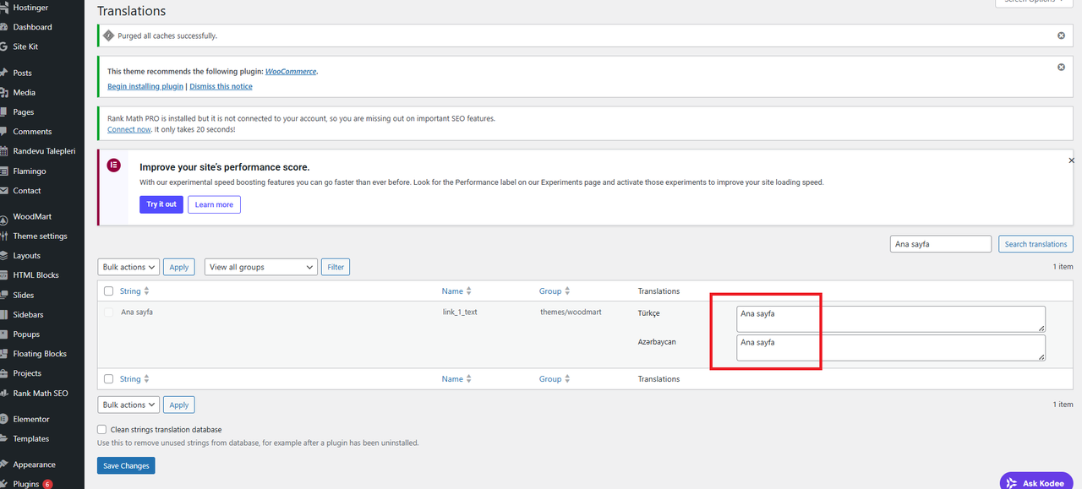Open Comments in the sidebar
The width and height of the screenshot is (1082, 489).
click(32, 132)
